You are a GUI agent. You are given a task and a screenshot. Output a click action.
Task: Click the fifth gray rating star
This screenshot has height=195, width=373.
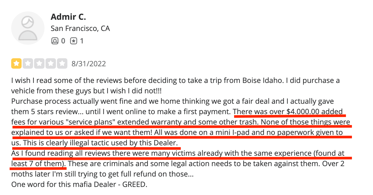[x=62, y=64]
